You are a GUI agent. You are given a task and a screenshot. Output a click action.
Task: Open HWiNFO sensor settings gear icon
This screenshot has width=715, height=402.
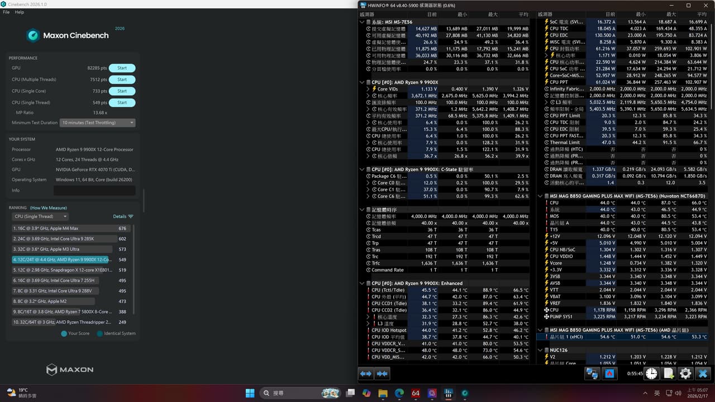(x=685, y=374)
